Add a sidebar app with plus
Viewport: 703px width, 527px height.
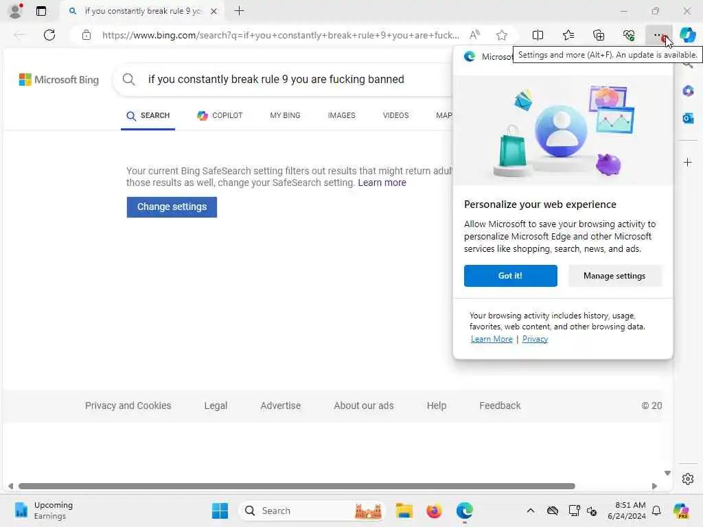click(x=688, y=162)
